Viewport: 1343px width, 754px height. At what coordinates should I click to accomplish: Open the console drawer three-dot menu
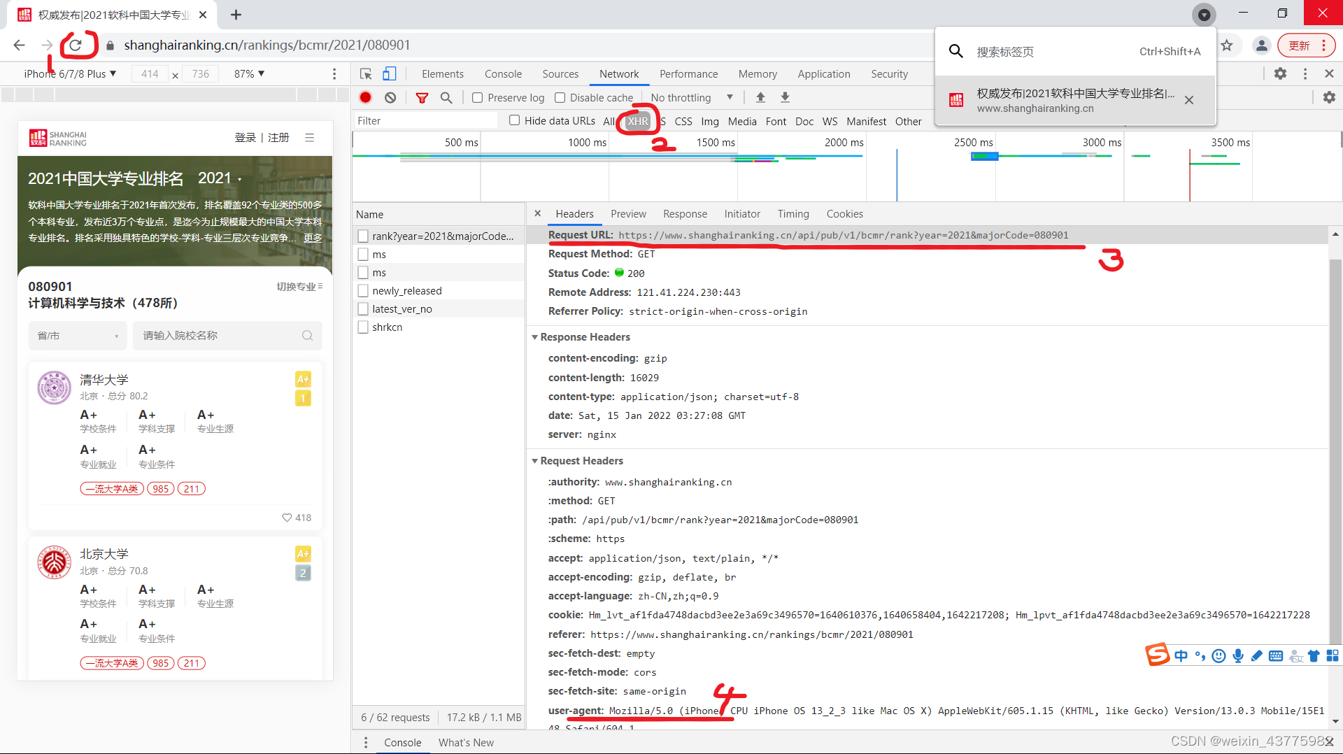point(366,743)
